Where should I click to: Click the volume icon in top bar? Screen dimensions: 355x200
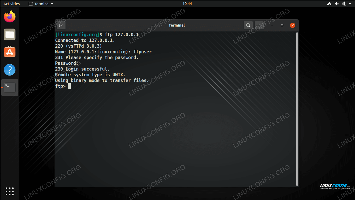[336, 4]
